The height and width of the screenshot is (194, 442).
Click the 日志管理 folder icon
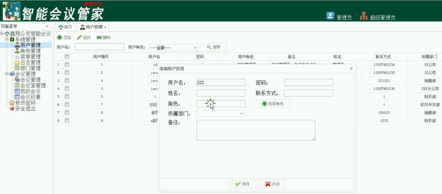pos(17,63)
